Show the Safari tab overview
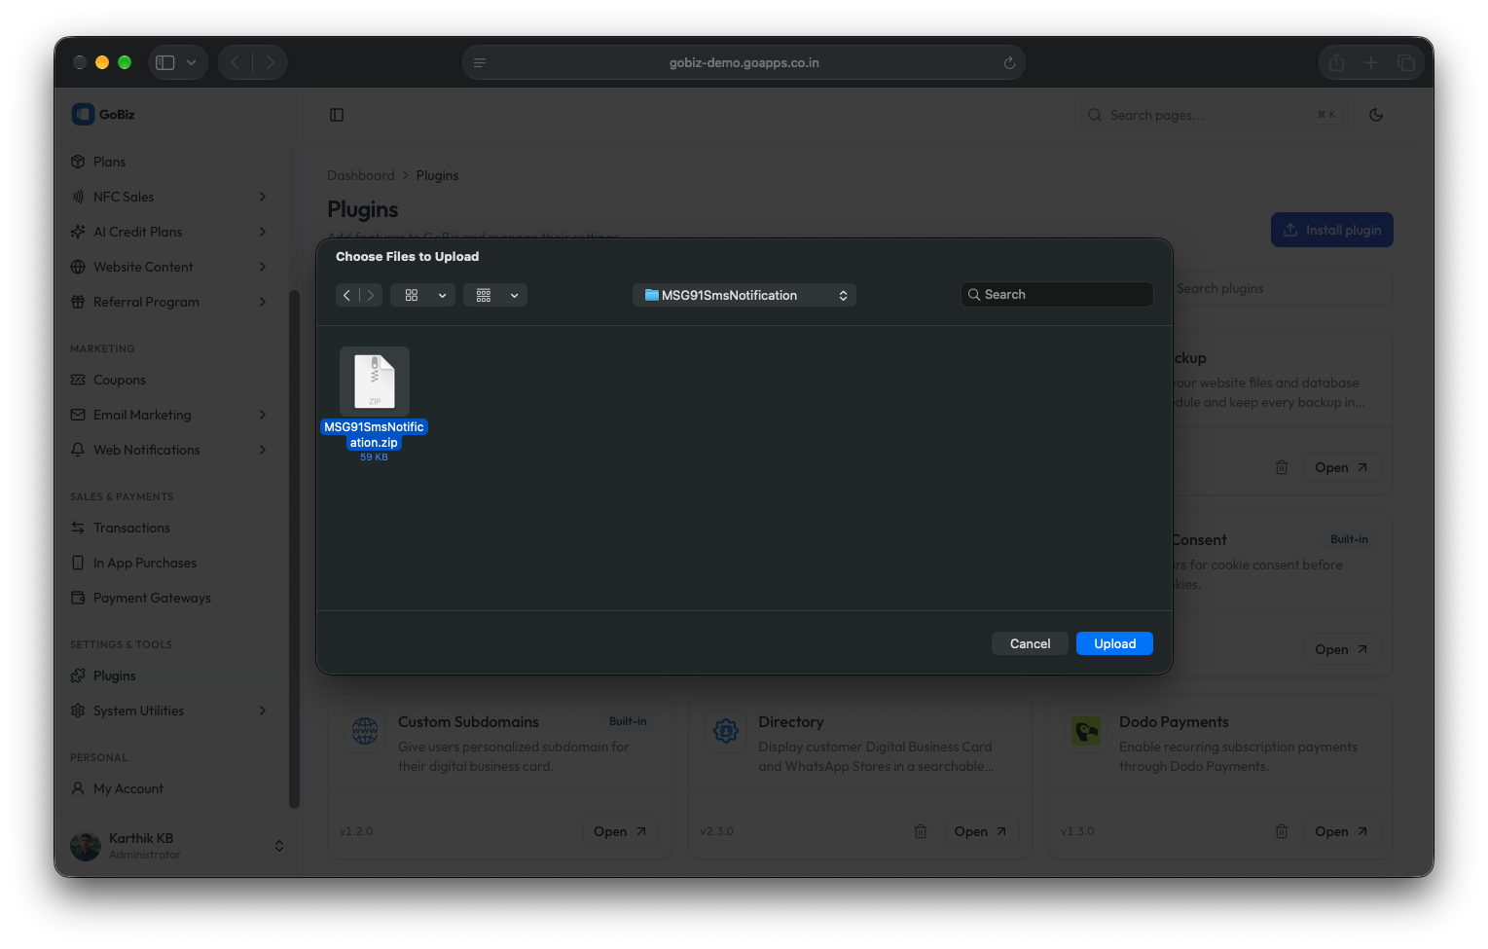1488x949 pixels. point(1406,62)
